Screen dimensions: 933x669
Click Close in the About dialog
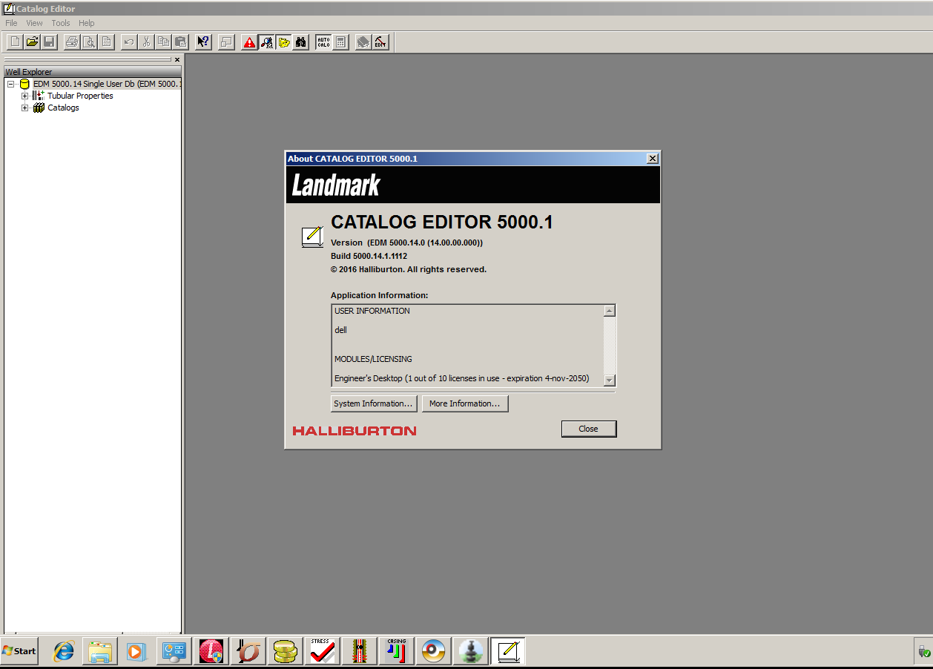click(x=589, y=429)
